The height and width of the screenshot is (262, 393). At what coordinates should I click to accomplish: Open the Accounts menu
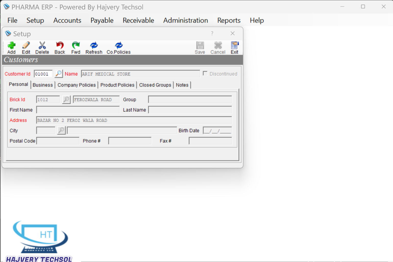[x=67, y=20]
